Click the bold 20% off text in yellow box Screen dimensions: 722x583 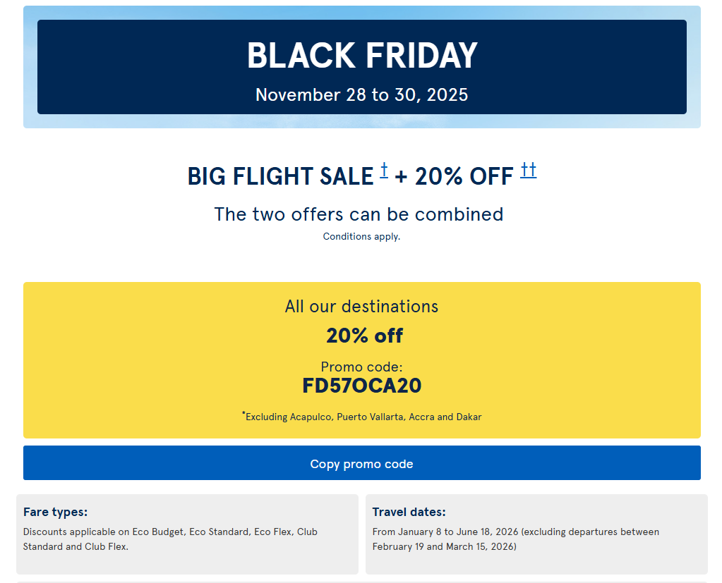click(364, 336)
